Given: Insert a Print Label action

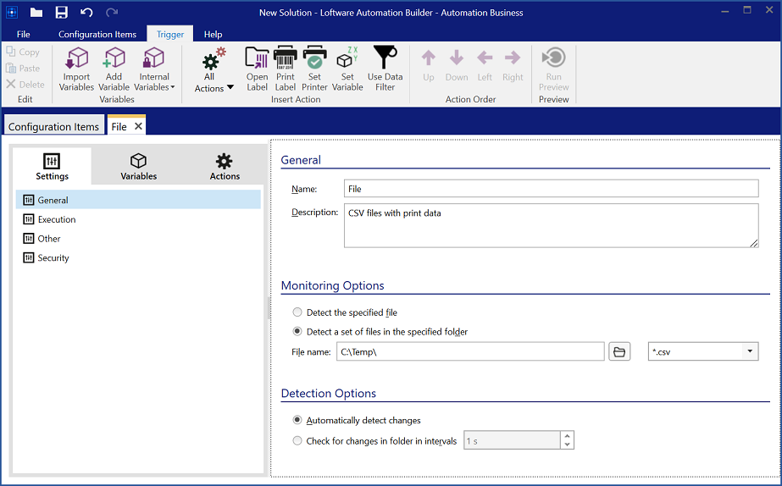Looking at the screenshot, I should click(x=286, y=69).
